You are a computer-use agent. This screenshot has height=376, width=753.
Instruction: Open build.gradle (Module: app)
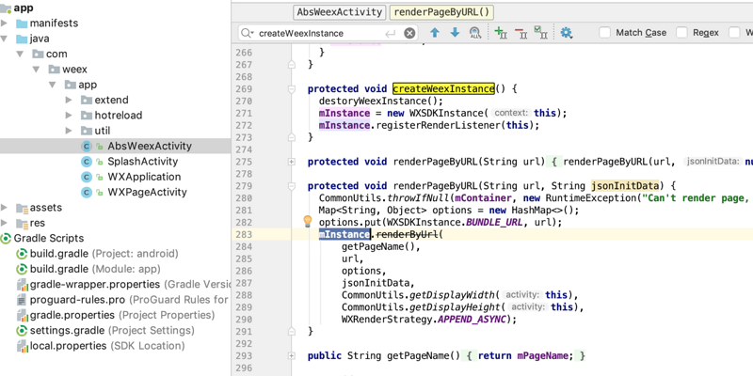click(95, 269)
